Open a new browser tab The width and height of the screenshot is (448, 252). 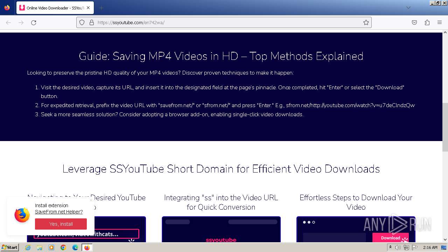(101, 8)
